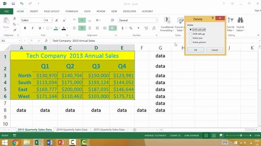This screenshot has width=261, height=146.
Task: Add a new sheet with plus icon
Action: 135,130
